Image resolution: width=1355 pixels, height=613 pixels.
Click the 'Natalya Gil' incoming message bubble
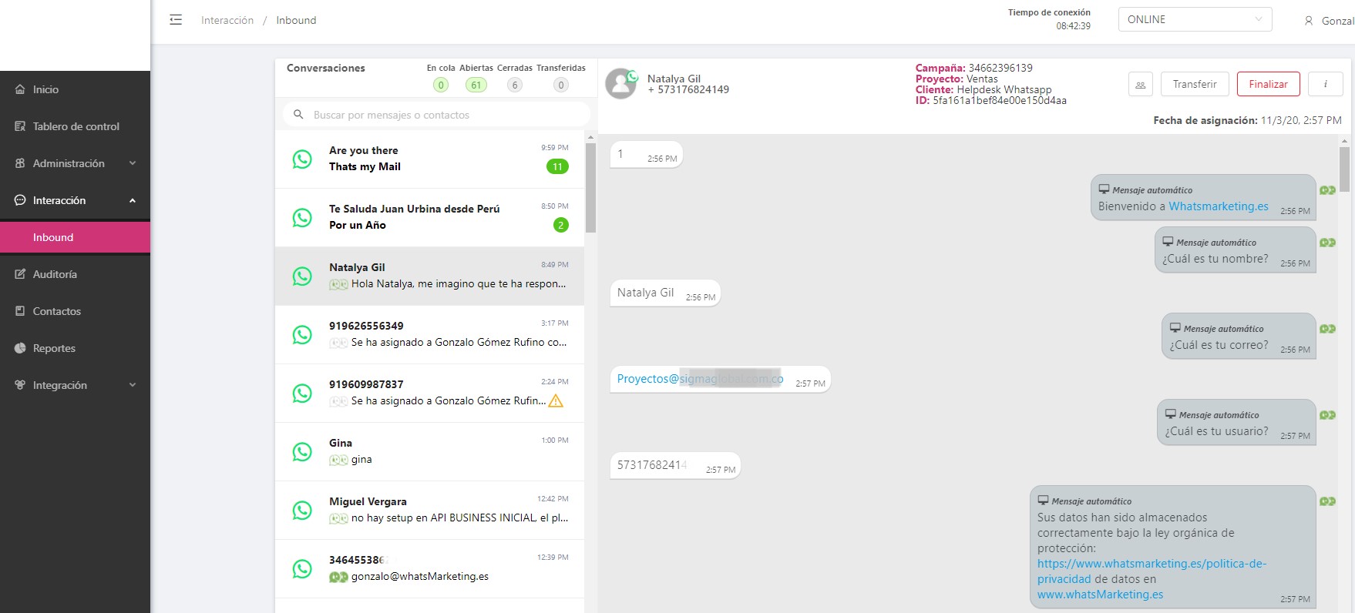point(665,293)
